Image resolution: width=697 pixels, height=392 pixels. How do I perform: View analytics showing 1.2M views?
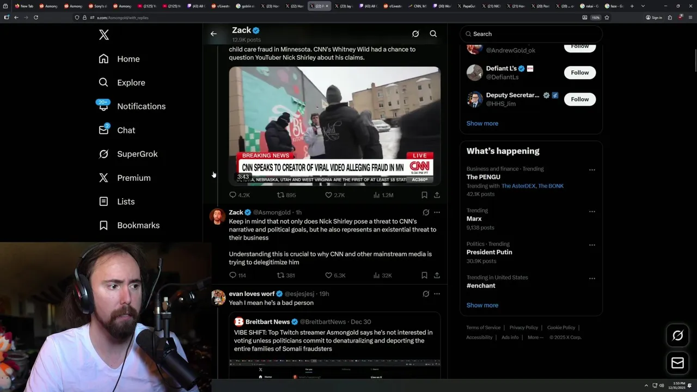click(383, 195)
